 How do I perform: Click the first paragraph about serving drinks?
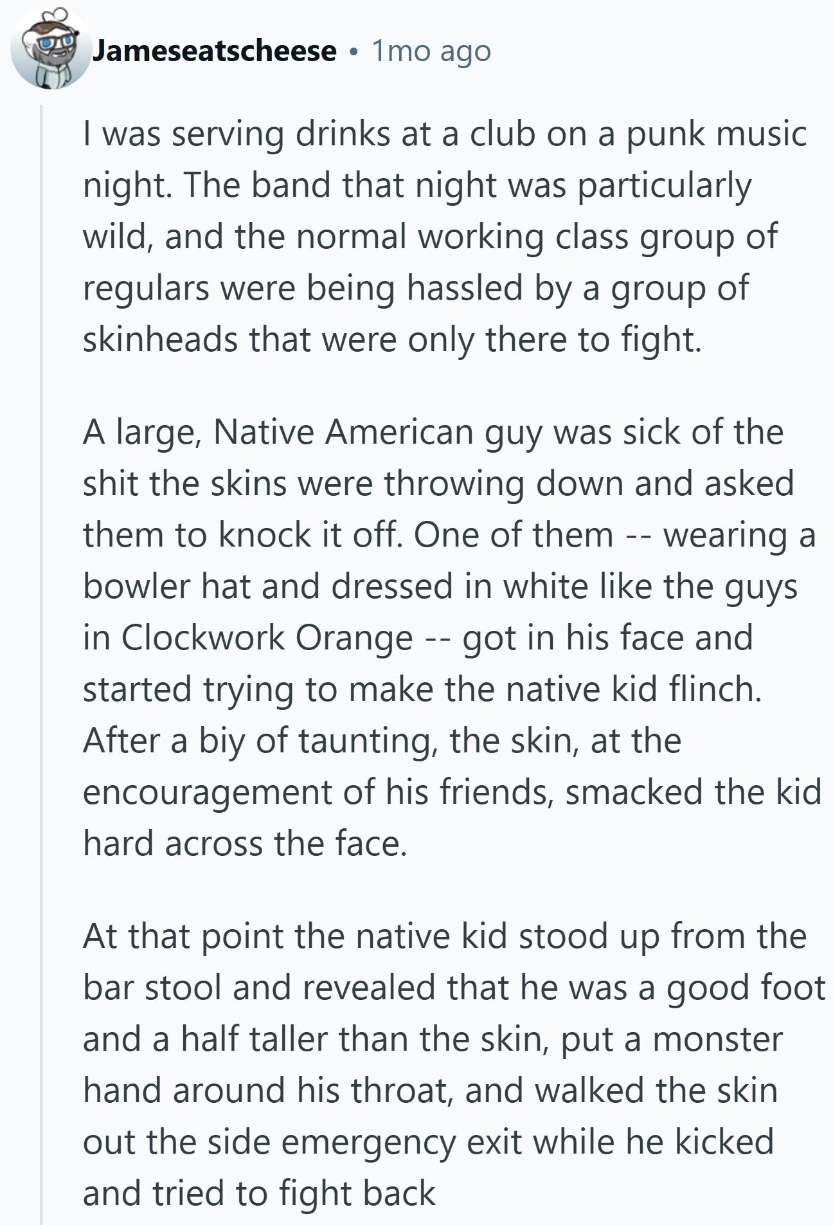[x=445, y=237]
